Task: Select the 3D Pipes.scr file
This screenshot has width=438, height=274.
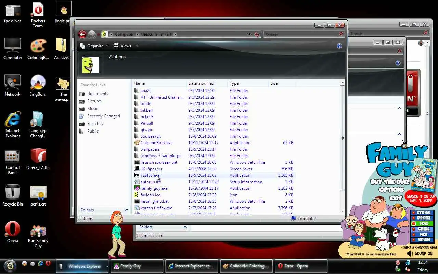Action: pyautogui.click(x=151, y=169)
